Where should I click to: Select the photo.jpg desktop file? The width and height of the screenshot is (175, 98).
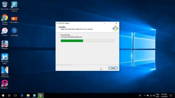(x=14, y=32)
